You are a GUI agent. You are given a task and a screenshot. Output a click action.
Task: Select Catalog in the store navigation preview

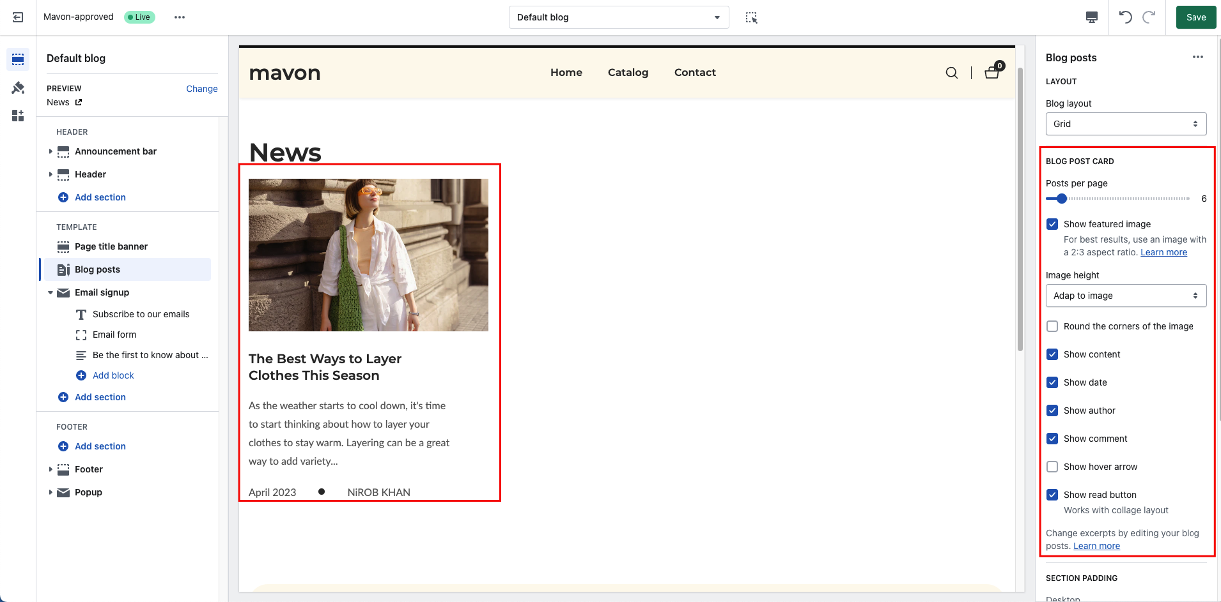(628, 72)
